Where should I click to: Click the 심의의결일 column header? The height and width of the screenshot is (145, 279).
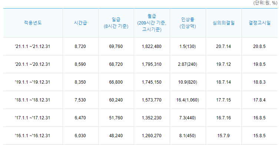coord(224,23)
